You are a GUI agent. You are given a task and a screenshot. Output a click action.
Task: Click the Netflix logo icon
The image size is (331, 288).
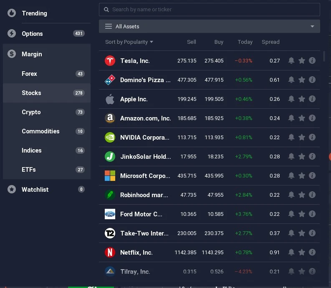[x=110, y=253]
